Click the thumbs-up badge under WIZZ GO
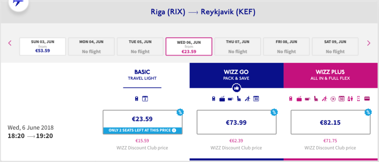The image size is (379, 162). [237, 88]
